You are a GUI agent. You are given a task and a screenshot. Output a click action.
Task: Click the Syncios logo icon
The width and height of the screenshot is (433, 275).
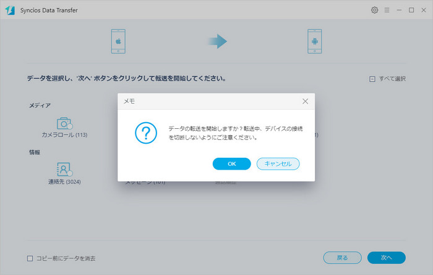click(10, 10)
